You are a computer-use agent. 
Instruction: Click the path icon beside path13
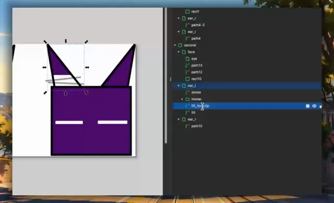(x=187, y=65)
